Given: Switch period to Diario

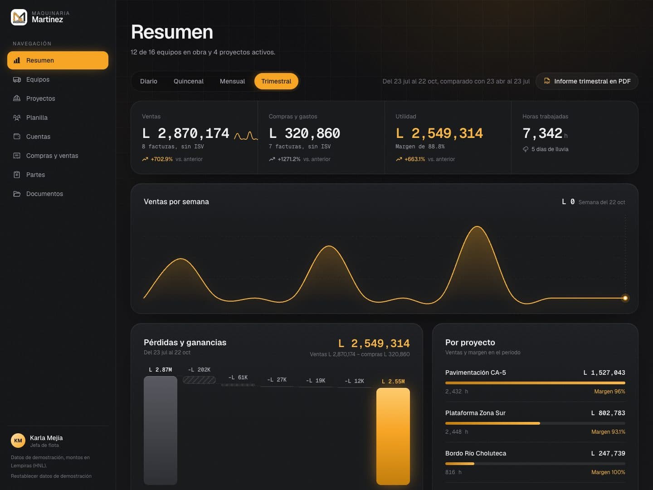Looking at the screenshot, I should (x=149, y=81).
